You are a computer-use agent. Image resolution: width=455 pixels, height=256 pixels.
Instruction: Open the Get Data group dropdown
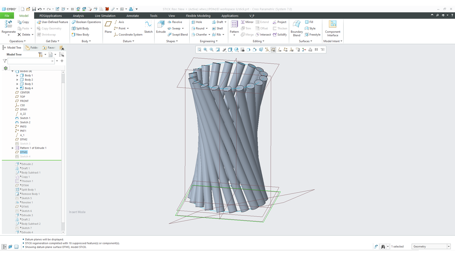click(x=53, y=41)
